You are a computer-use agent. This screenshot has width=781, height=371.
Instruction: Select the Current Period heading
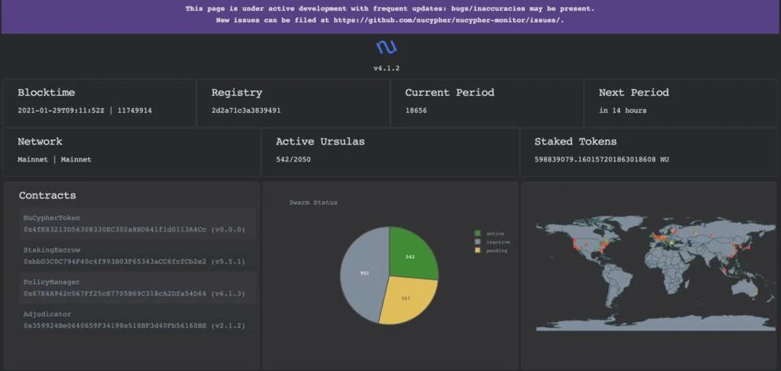pyautogui.click(x=449, y=93)
